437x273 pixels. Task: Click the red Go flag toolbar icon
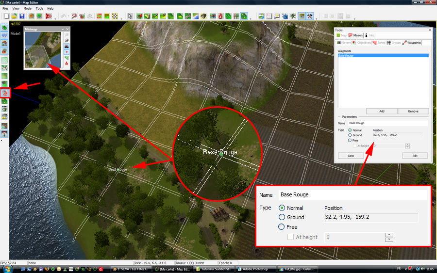click(x=49, y=16)
